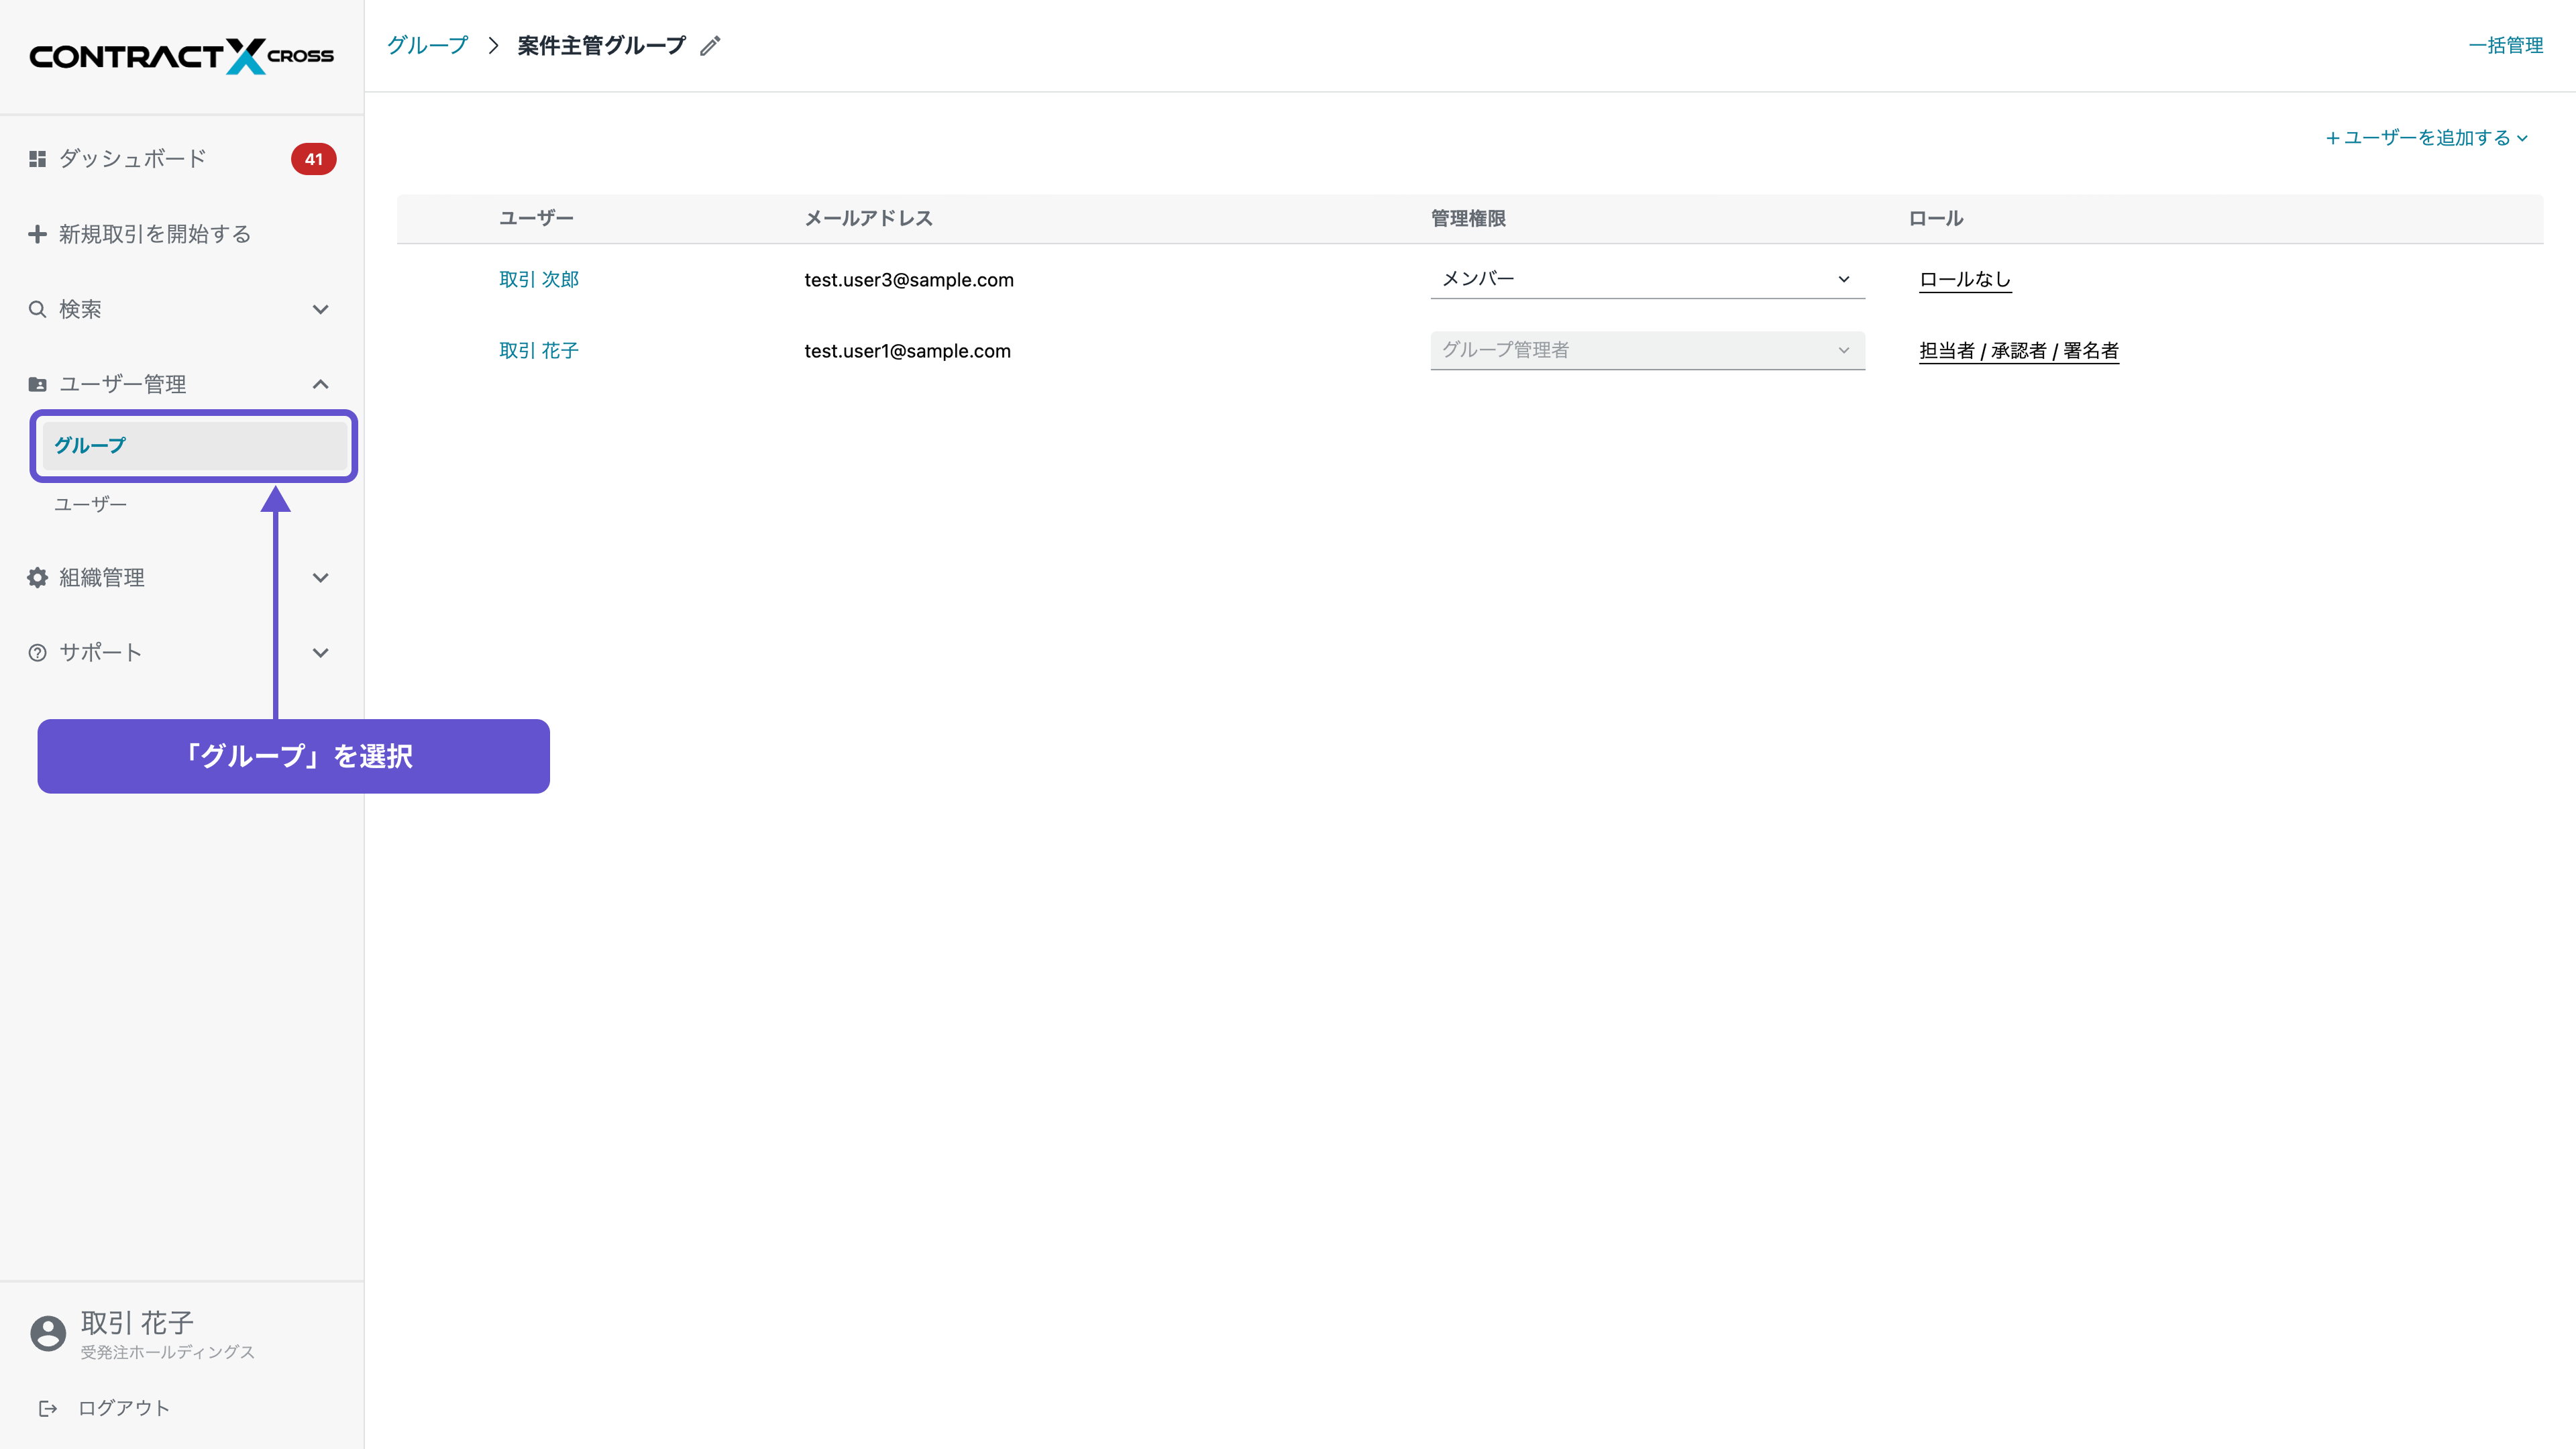Viewport: 2576px width, 1449px height.
Task: Click the search magnifier icon in sidebar
Action: (x=37, y=309)
